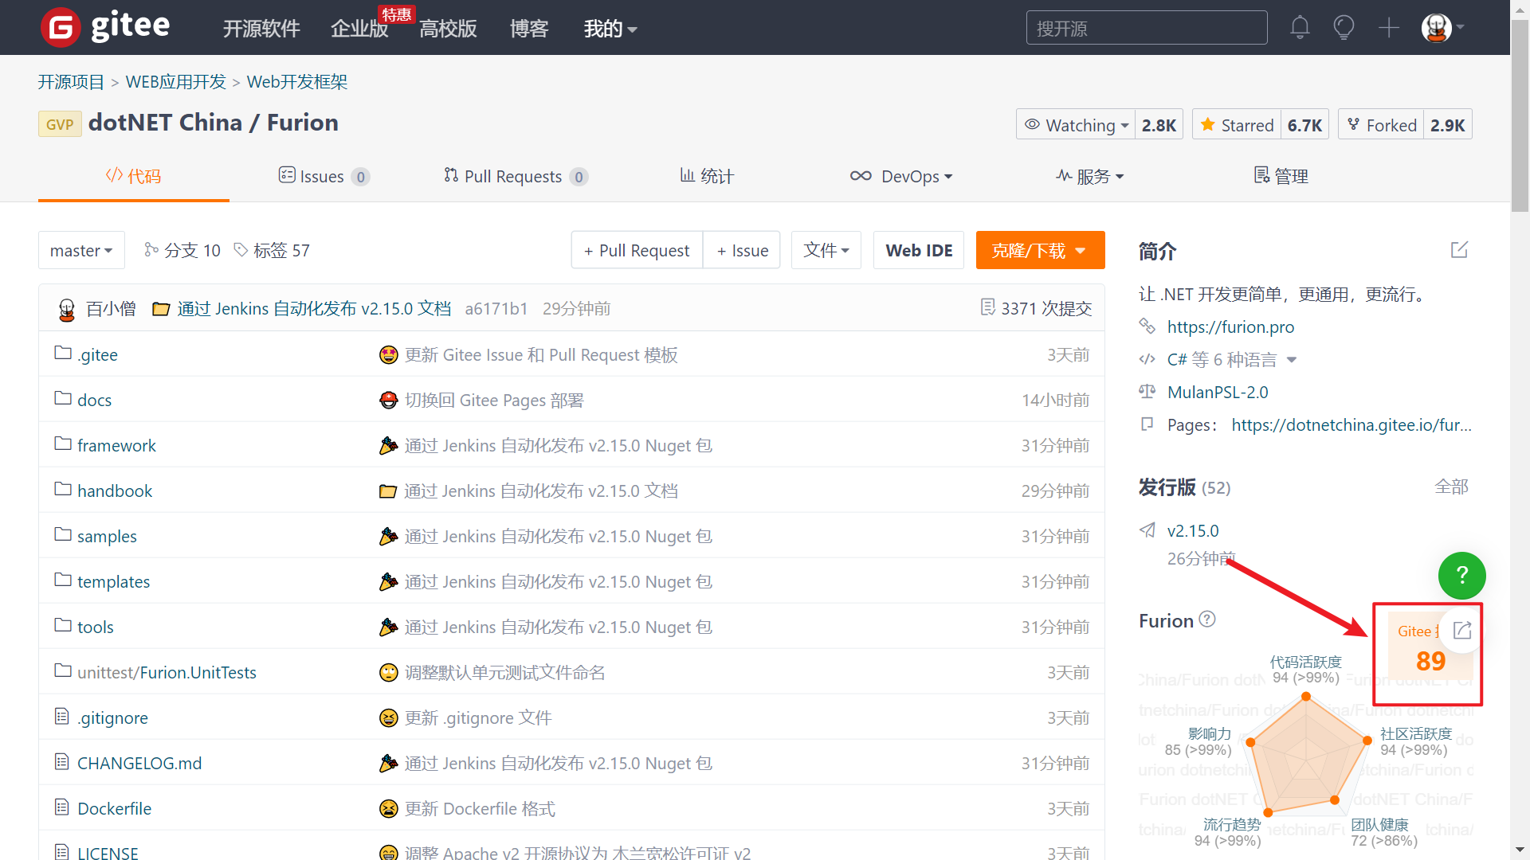Click the + Pull Request button
Image resolution: width=1530 pixels, height=860 pixels.
coord(637,250)
